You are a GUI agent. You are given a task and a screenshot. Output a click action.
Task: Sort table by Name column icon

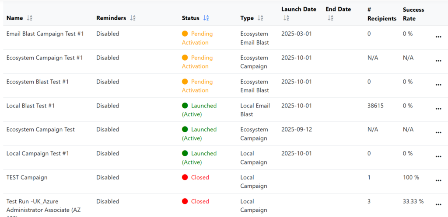(29, 18)
